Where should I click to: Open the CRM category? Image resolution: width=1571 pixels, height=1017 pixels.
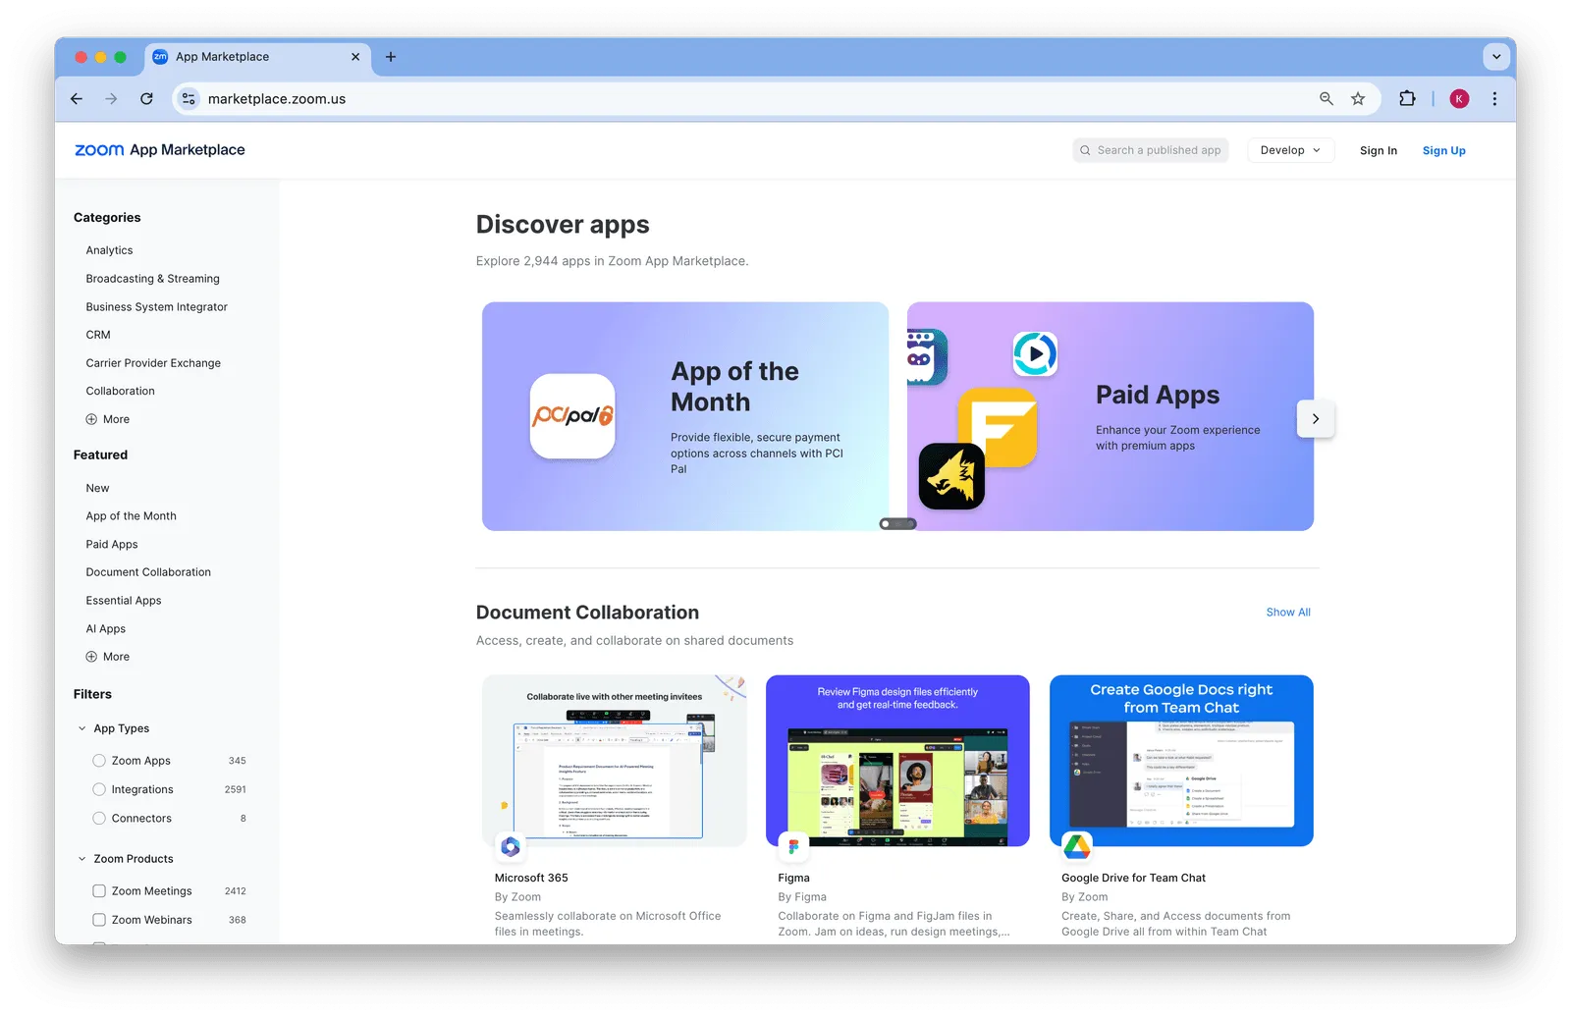click(x=98, y=335)
